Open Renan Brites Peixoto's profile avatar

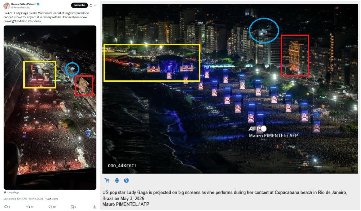(x=7, y=6)
